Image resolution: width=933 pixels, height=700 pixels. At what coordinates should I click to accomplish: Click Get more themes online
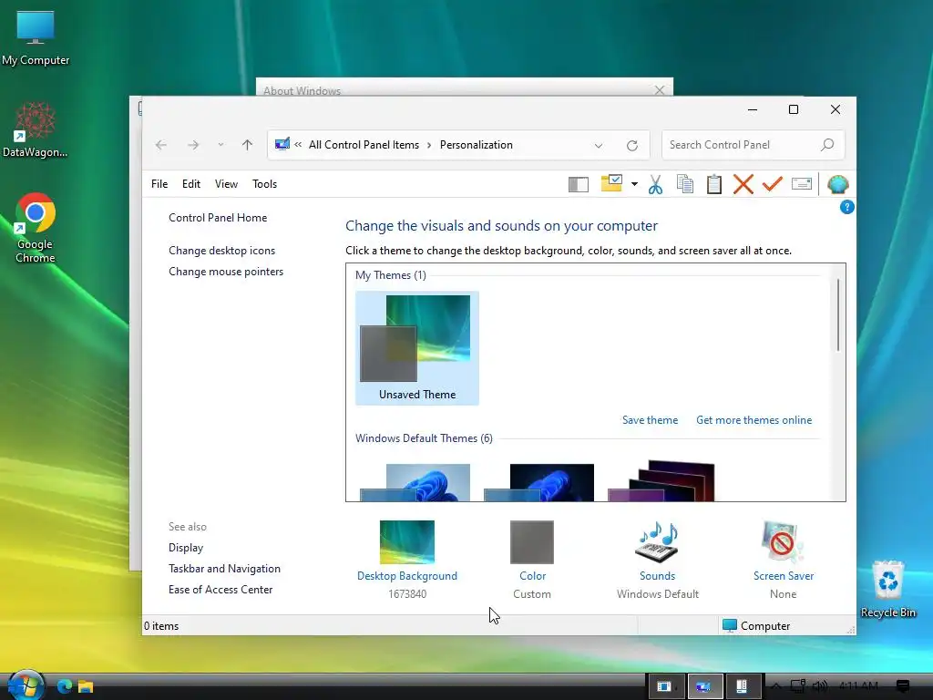point(754,420)
